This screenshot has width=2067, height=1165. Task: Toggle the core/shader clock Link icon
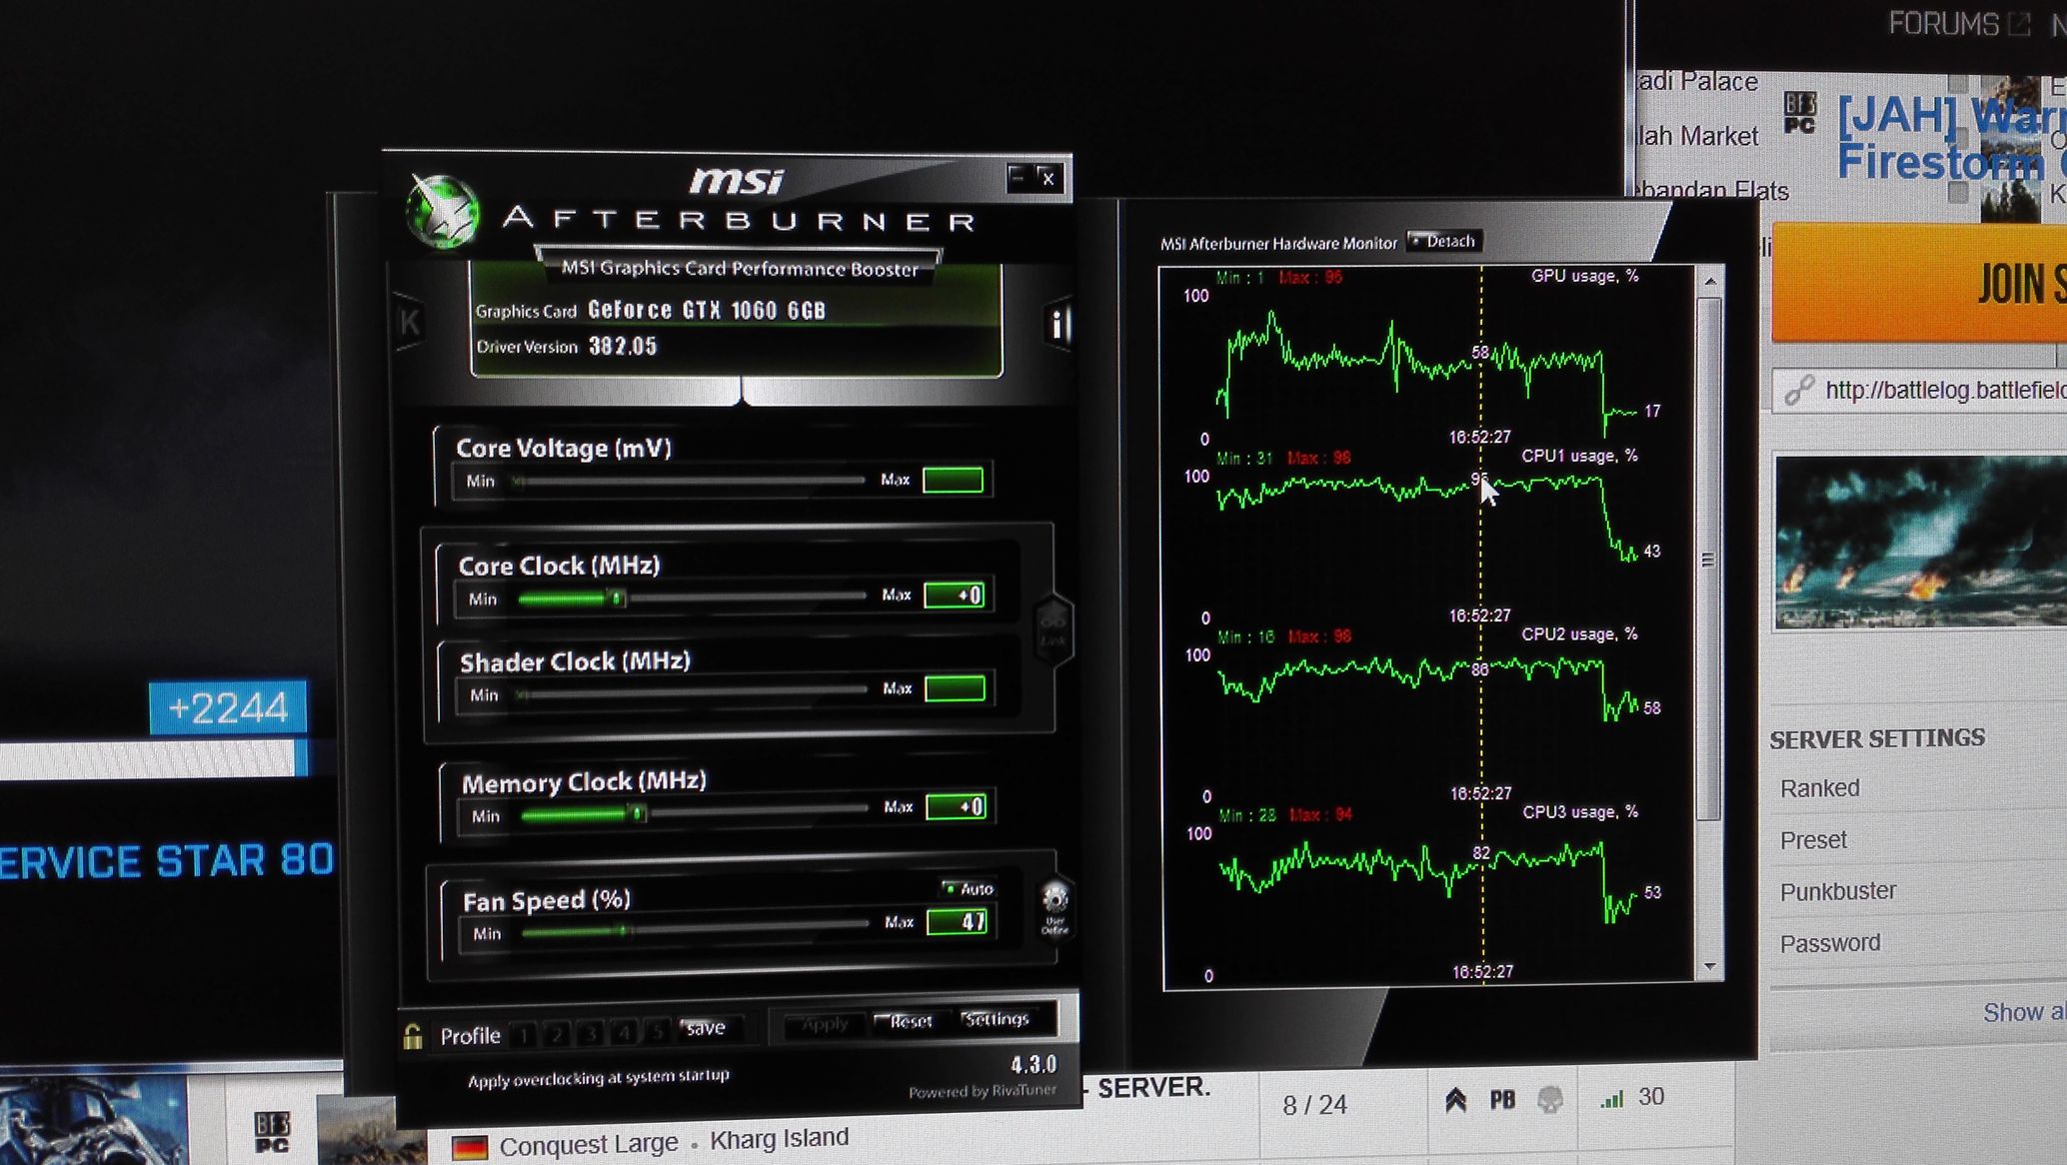pyautogui.click(x=1052, y=629)
